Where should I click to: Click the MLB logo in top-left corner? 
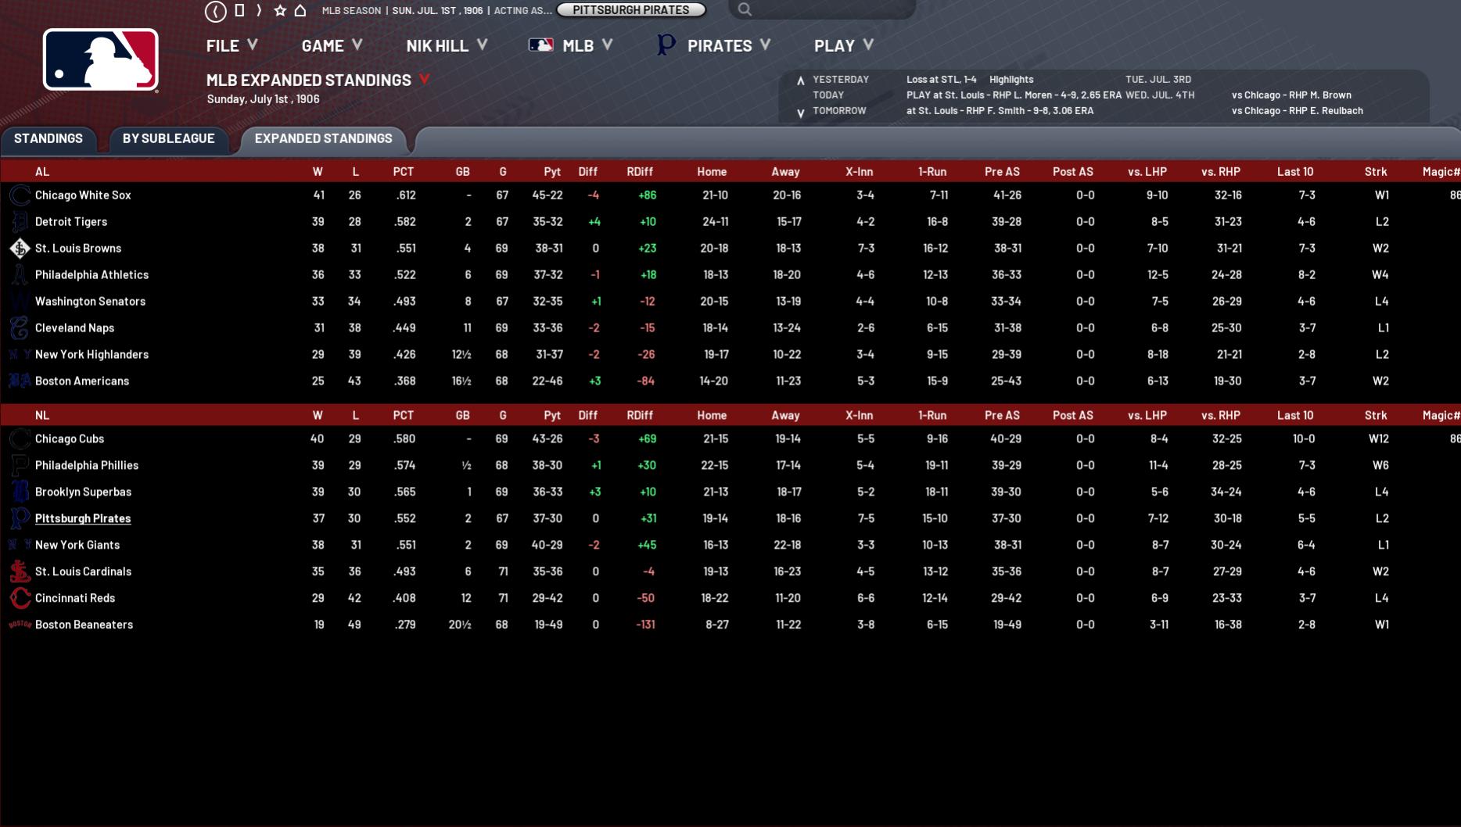pyautogui.click(x=100, y=60)
